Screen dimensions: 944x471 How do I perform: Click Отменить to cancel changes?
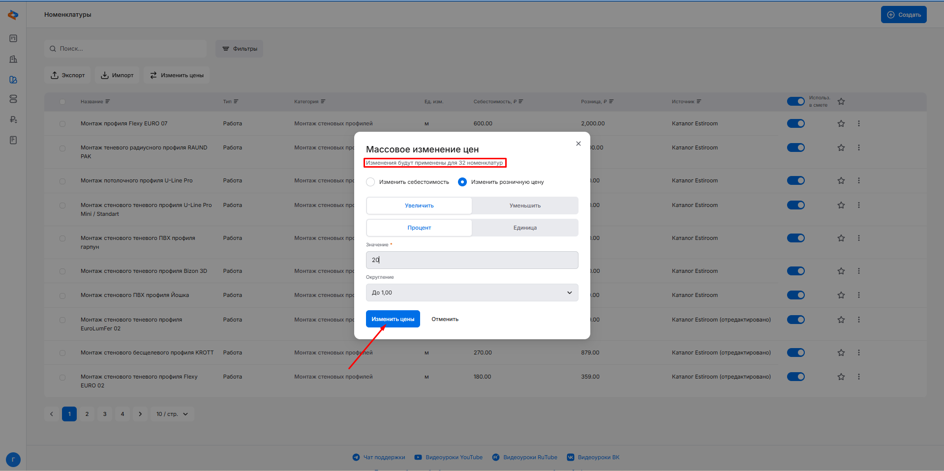click(x=445, y=319)
